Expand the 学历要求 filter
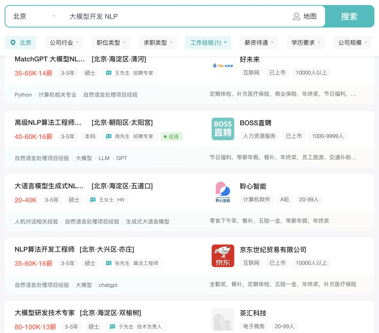379x333 pixels. pos(306,43)
